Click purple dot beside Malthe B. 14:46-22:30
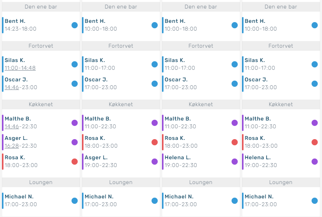 tap(75, 123)
